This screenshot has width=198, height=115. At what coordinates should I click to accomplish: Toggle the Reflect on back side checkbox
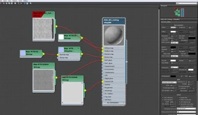[179, 100]
